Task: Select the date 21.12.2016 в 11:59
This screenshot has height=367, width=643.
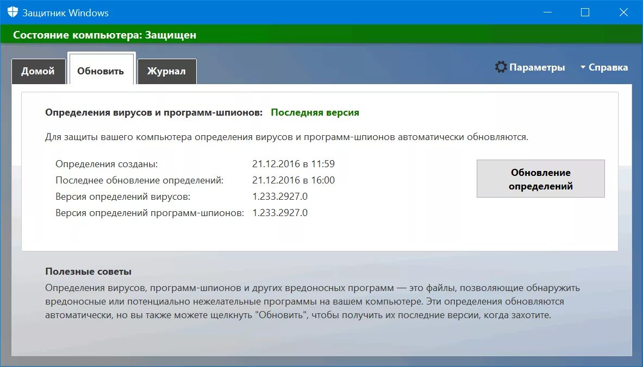Action: (293, 164)
